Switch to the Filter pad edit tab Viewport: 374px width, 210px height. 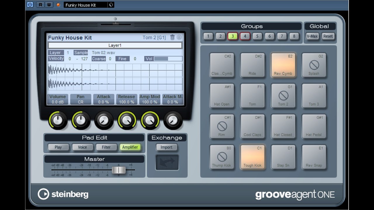point(106,147)
